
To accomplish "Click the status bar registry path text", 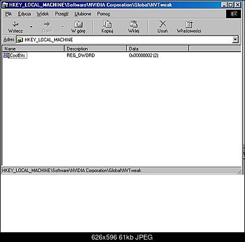I will click(x=71, y=170).
